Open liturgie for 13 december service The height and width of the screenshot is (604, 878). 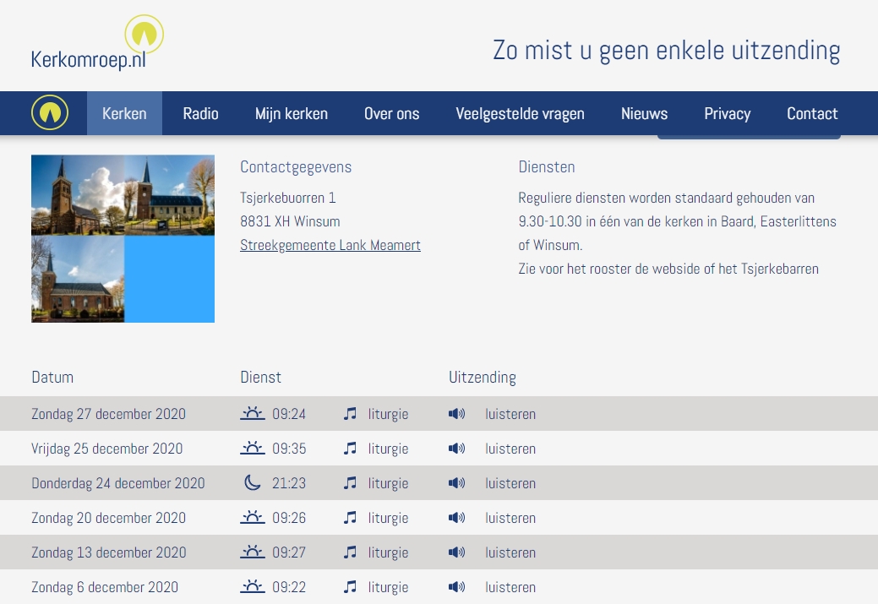pyautogui.click(x=388, y=553)
